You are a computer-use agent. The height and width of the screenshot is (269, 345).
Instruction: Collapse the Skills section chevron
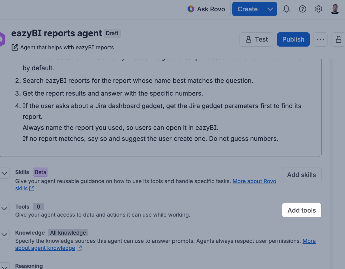point(4,173)
